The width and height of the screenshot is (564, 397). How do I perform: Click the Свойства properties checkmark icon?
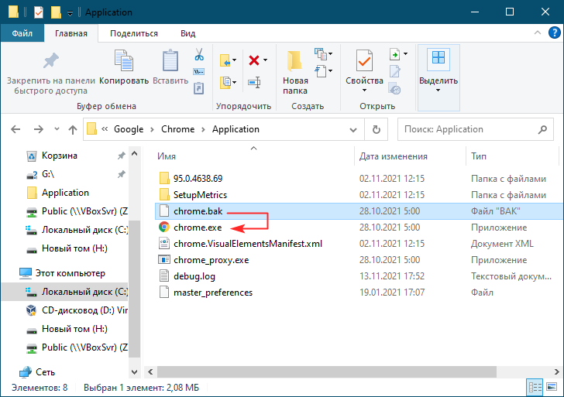(364, 60)
